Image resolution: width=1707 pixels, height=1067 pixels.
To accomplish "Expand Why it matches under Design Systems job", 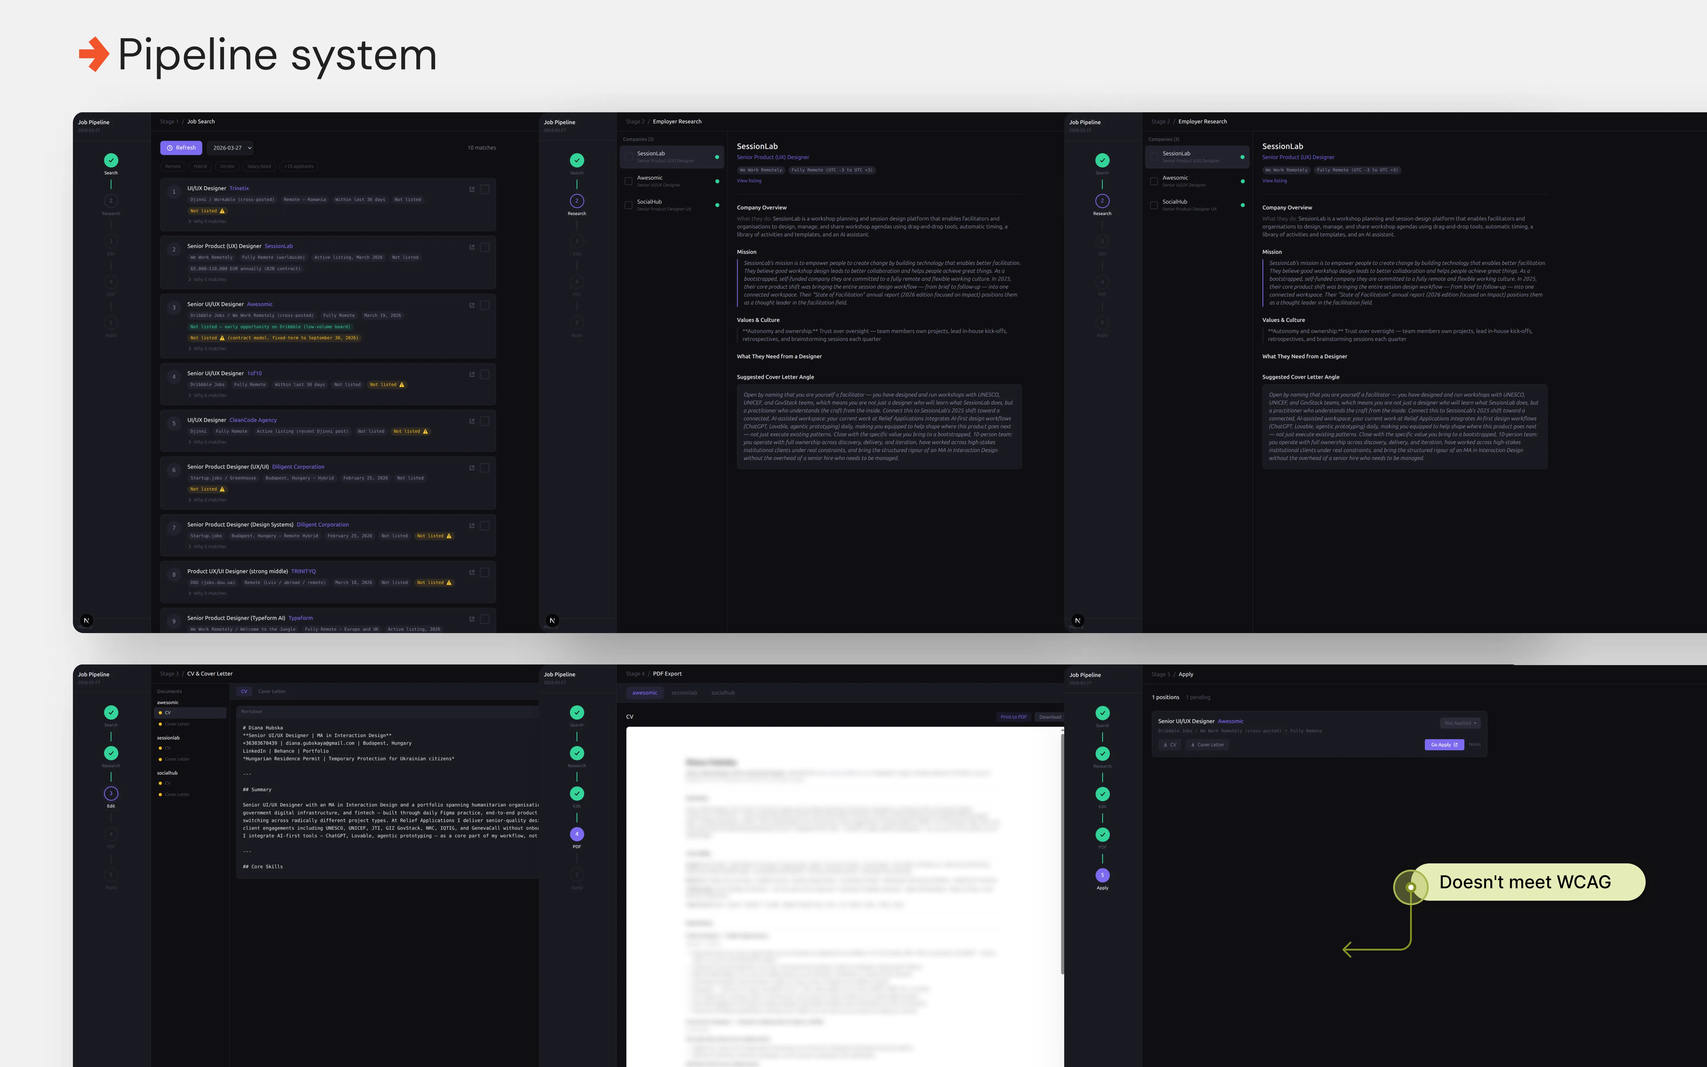I will [207, 546].
